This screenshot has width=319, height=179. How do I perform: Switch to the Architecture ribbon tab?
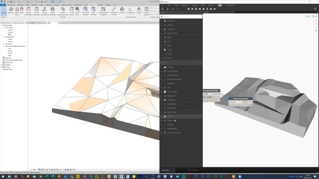pyautogui.click(x=11, y=5)
